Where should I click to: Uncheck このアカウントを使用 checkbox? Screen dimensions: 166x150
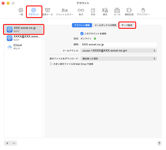click(82, 34)
